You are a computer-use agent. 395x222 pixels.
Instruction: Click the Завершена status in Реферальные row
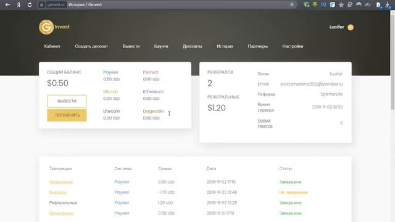click(290, 203)
